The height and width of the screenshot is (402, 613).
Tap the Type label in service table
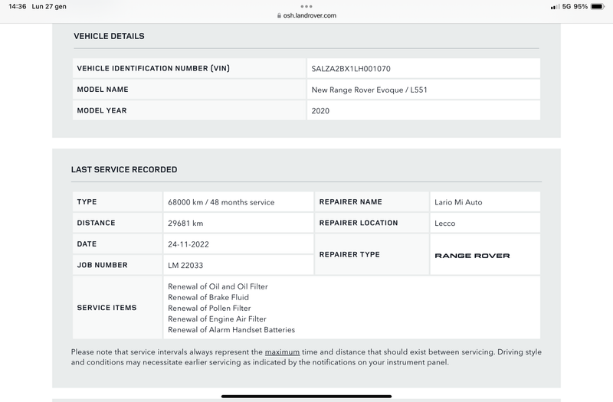tap(87, 202)
